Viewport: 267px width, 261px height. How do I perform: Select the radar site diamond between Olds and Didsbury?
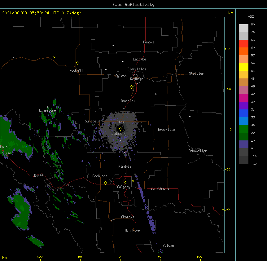[x=120, y=129]
